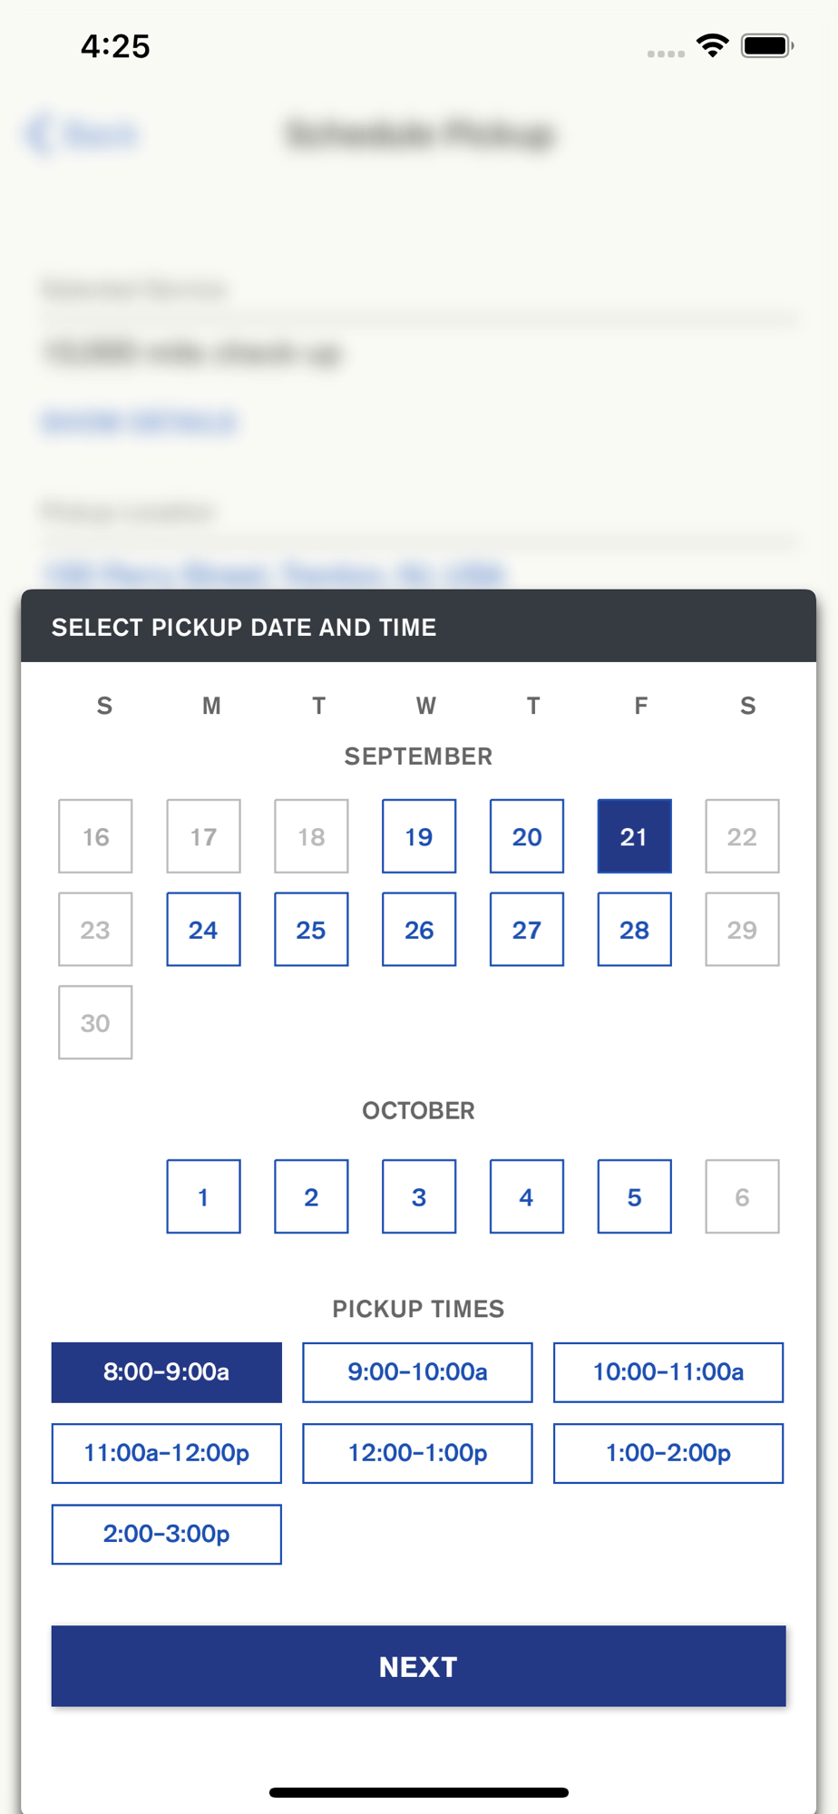The image size is (838, 1814).
Task: Choose September 28 for pickup
Action: [x=635, y=930]
